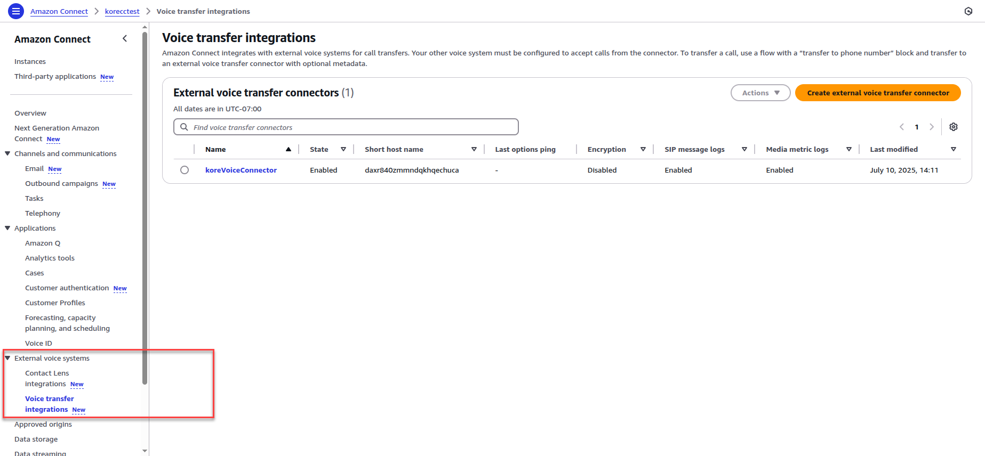
Task: Collapse the External voice systems section
Action: point(7,358)
